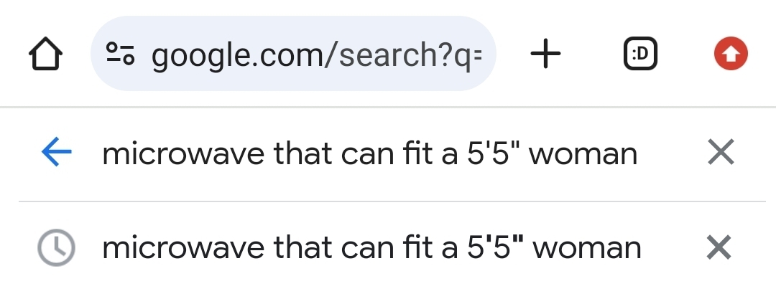The image size is (776, 304).
Task: Tap the Home icon
Action: click(x=45, y=54)
